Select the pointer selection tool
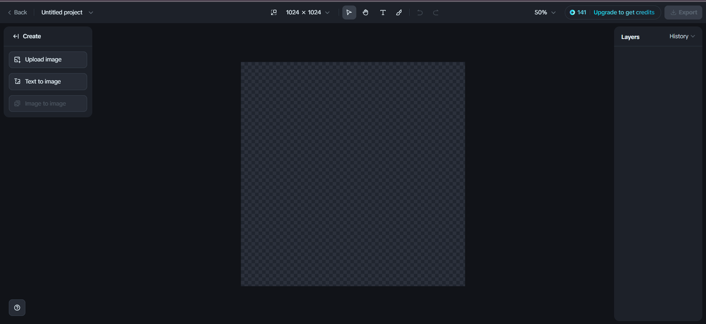This screenshot has width=706, height=324. click(x=349, y=12)
